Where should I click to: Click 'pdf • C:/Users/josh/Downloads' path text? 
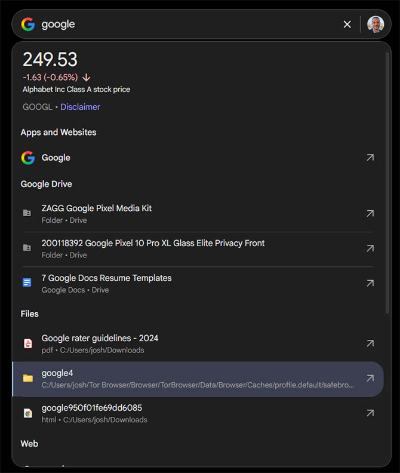[x=93, y=350]
